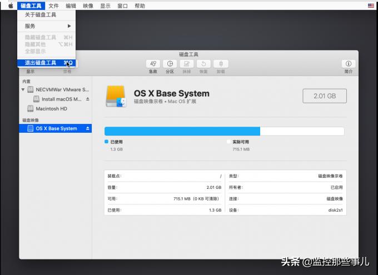
Task: Click the blue 已使用 legend swatch
Action: [x=106, y=142]
